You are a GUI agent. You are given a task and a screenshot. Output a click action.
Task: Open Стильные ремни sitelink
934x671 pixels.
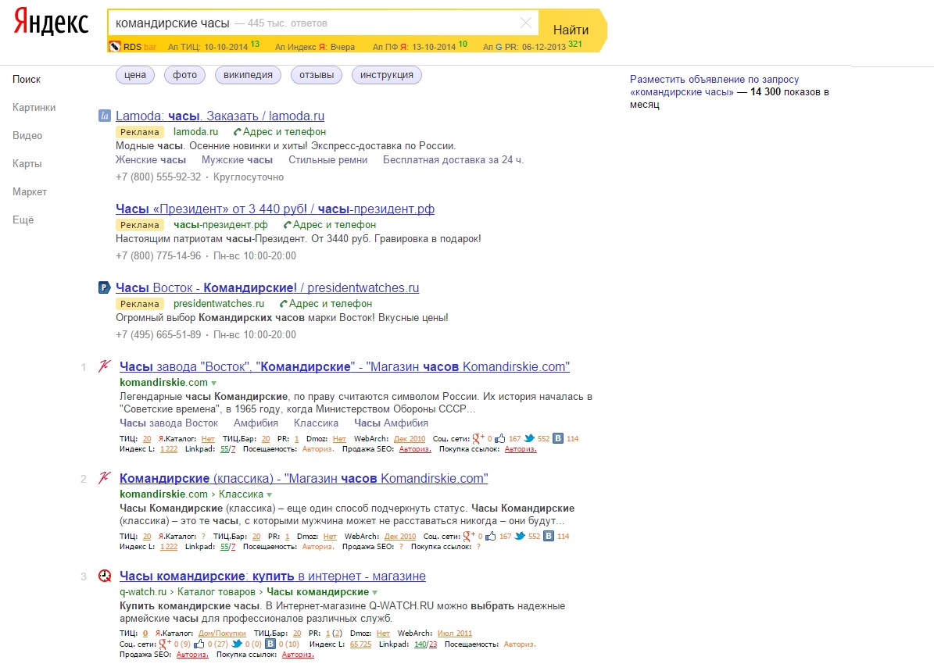coord(327,159)
